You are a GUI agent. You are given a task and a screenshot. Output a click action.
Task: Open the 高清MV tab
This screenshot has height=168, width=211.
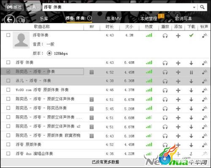point(114,19)
